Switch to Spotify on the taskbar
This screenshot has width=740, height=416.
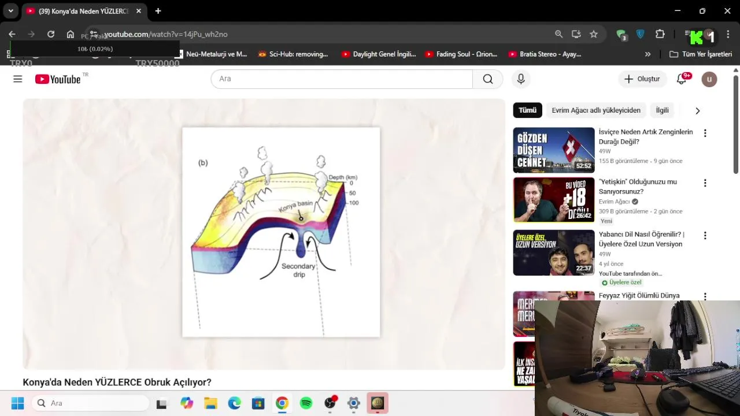(306, 403)
